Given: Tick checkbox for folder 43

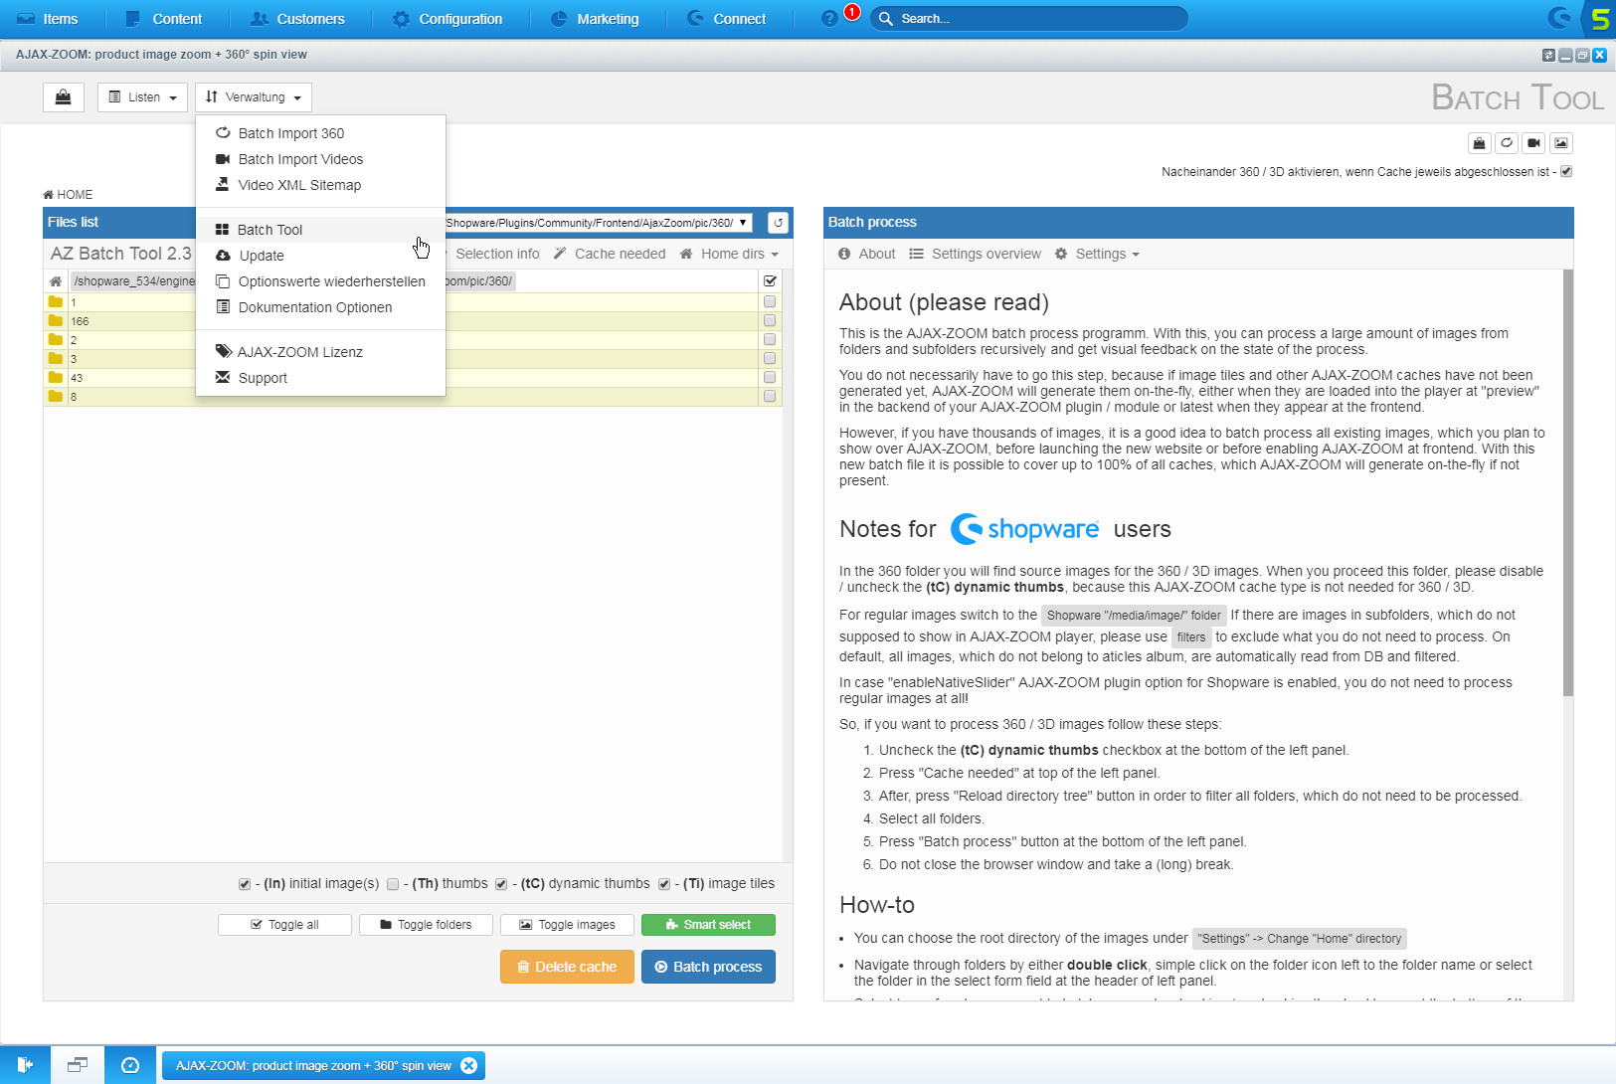Looking at the screenshot, I should coord(770,378).
